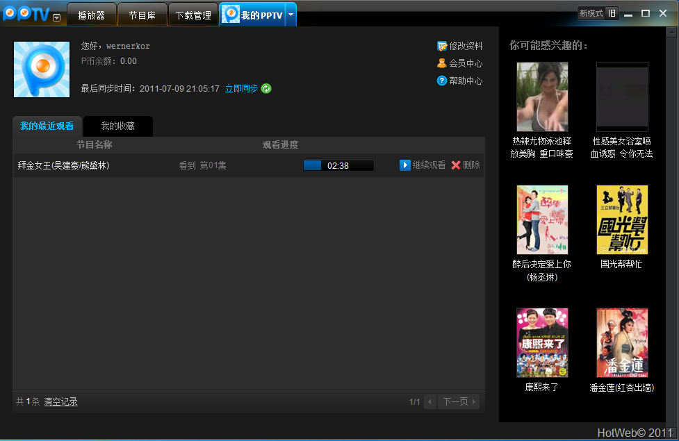The height and width of the screenshot is (441, 679).
Task: Click the 最后同步时间 timestamp text
Action: 150,88
